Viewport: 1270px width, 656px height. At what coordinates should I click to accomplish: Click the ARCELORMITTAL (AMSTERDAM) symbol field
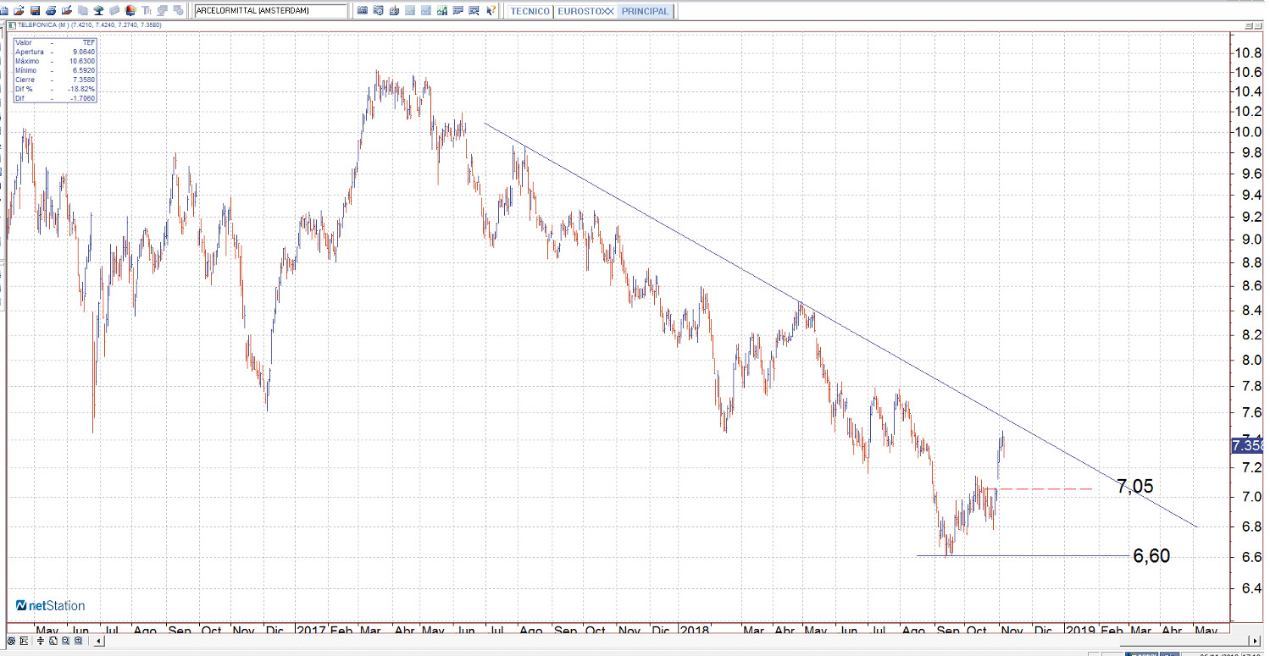pyautogui.click(x=270, y=11)
